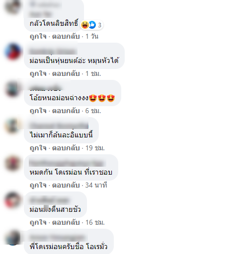Open the avatar beside 'ตื่นสายชัว' comment
237x254 pixels.
[12, 200]
